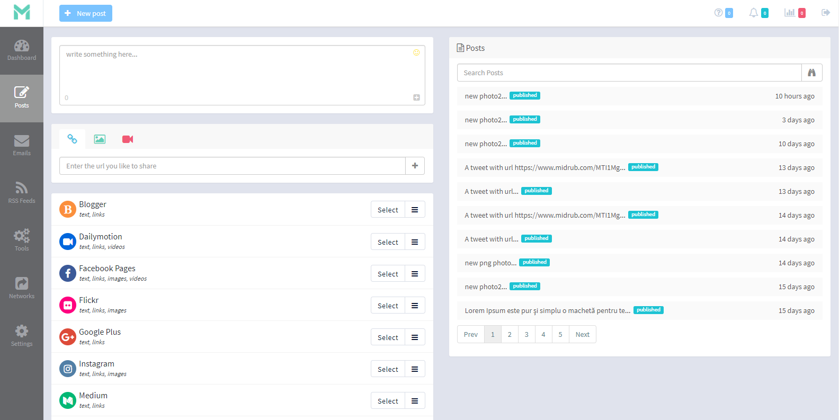Select the Blogger network
This screenshot has height=420, width=839.
pyautogui.click(x=388, y=210)
